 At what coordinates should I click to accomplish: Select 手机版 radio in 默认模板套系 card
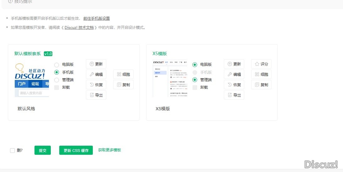57,72
